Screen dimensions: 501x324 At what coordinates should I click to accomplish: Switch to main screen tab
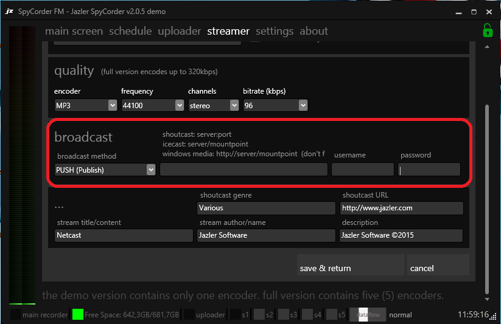(x=74, y=31)
